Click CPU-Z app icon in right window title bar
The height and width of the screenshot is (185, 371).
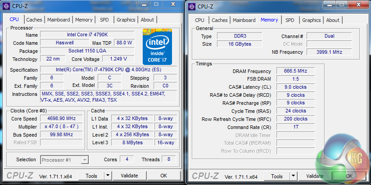coord(192,6)
